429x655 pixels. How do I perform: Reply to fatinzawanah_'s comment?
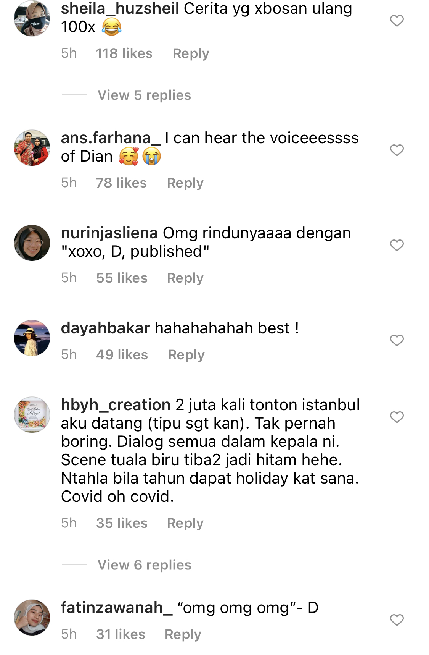pyautogui.click(x=183, y=634)
